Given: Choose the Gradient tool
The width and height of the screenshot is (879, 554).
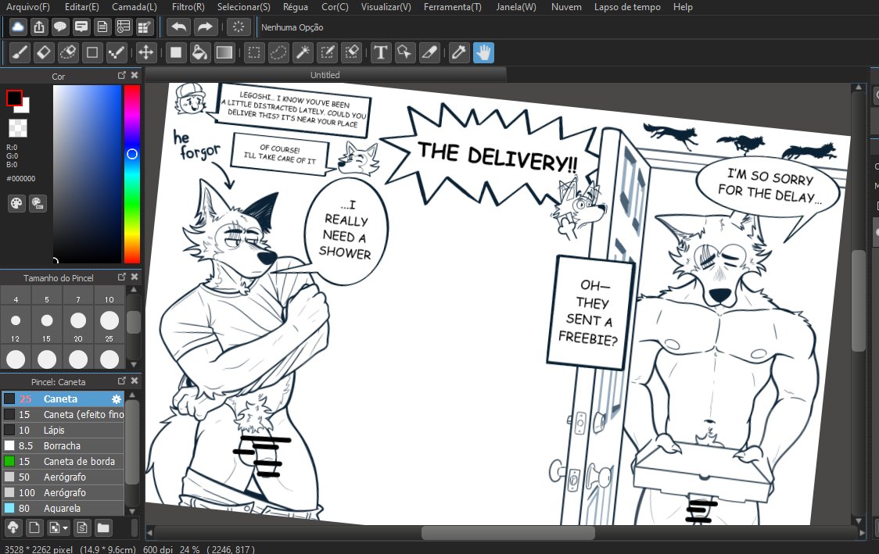Looking at the screenshot, I should tap(224, 52).
